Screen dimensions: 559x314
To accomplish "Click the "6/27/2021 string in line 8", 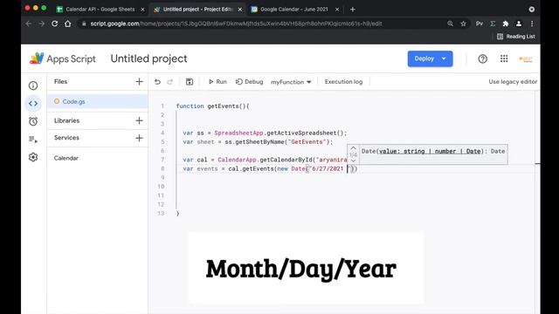I will click(x=326, y=168).
